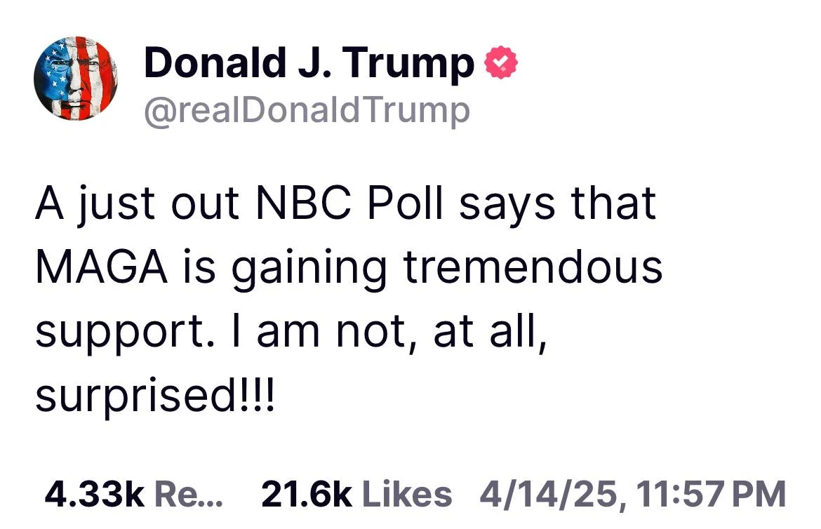Tap the truncated "Re..." label

(189, 494)
